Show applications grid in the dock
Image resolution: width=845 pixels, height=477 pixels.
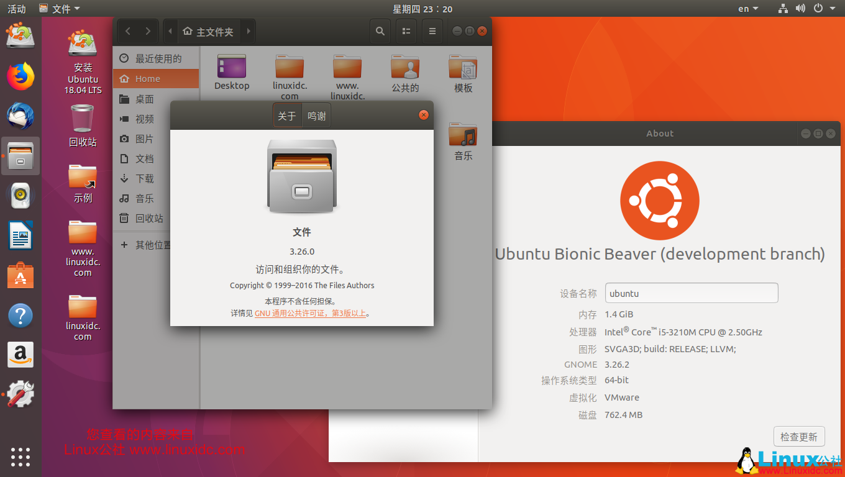(21, 457)
